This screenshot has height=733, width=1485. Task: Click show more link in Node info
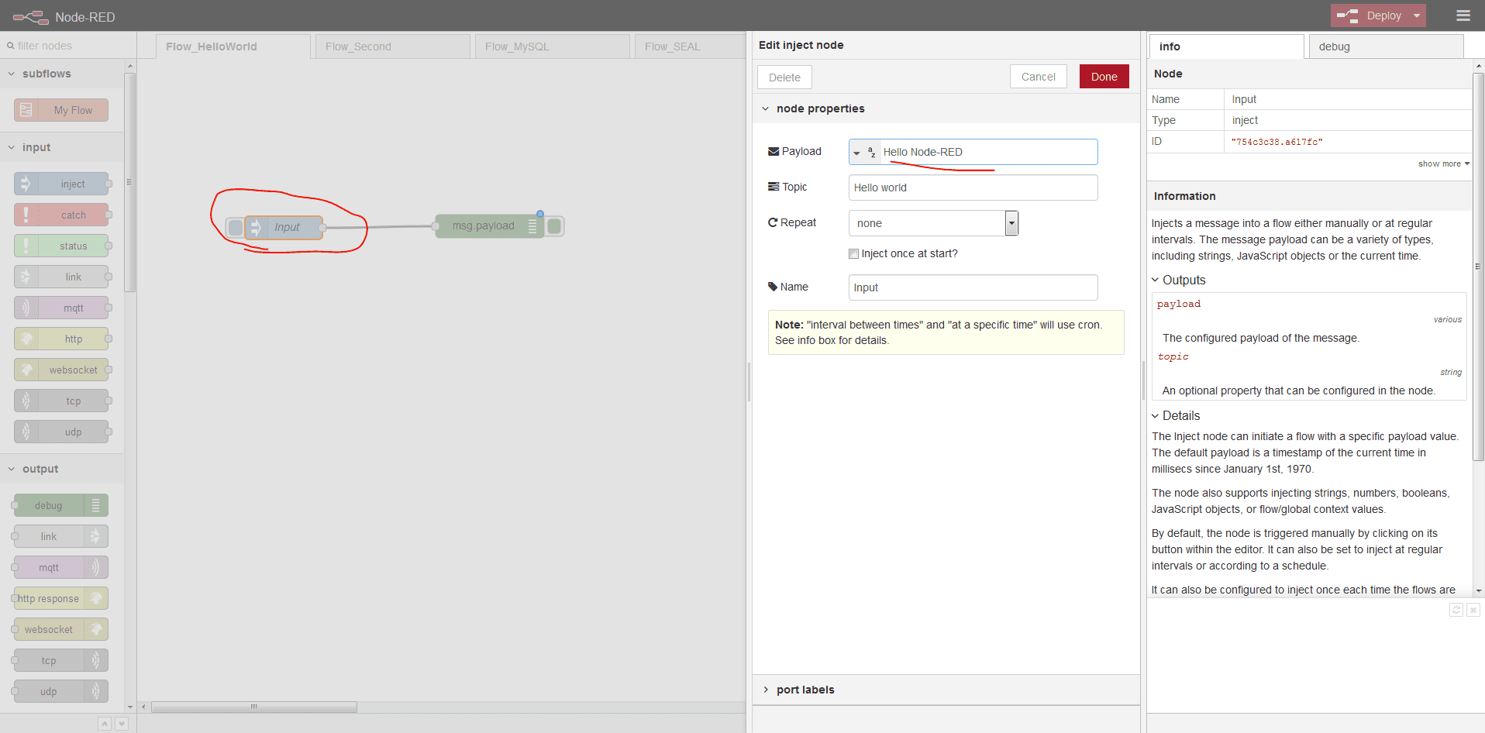pyautogui.click(x=1442, y=163)
